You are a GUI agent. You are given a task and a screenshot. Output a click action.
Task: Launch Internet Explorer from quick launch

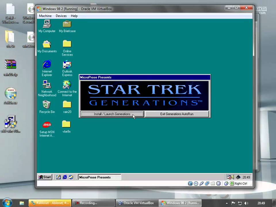[65, 177]
